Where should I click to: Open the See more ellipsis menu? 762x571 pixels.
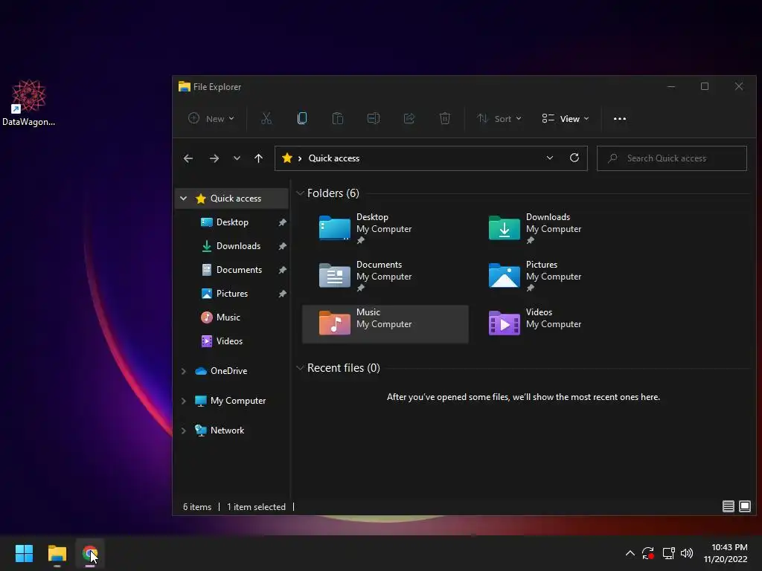620,118
